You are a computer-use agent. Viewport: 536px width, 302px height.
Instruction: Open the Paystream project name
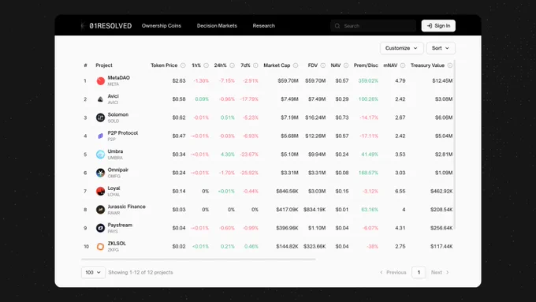(120, 225)
